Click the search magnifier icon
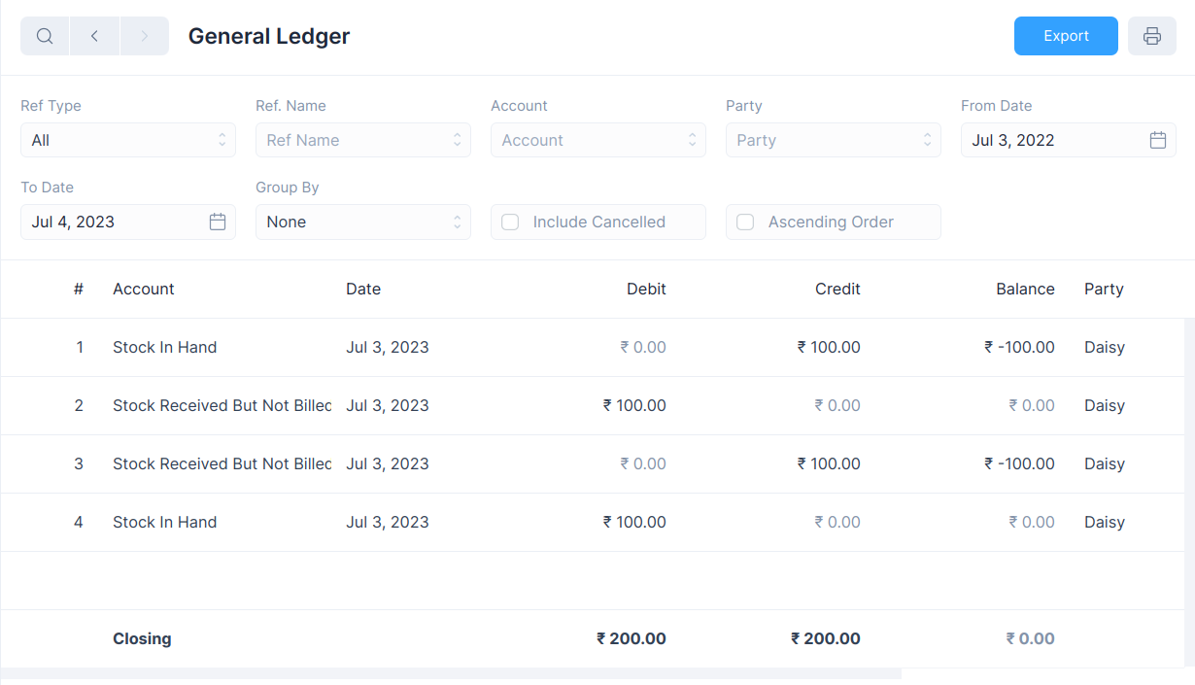This screenshot has width=1195, height=685. (x=45, y=36)
